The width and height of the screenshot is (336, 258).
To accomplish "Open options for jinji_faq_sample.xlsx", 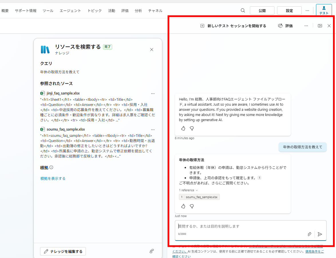I will coord(153,94).
